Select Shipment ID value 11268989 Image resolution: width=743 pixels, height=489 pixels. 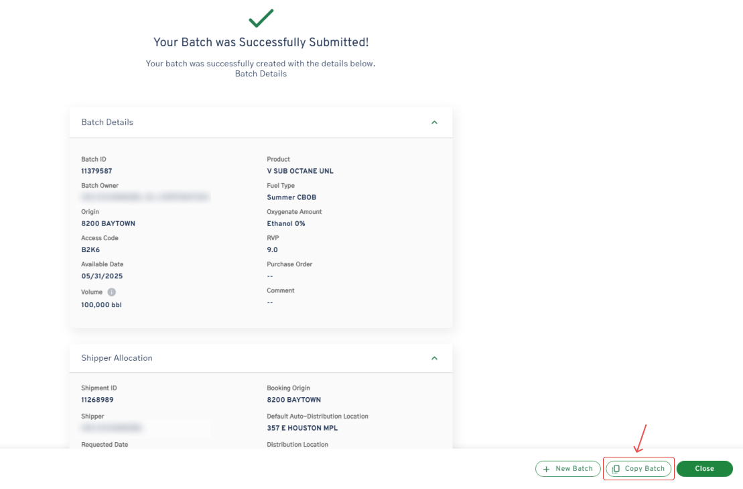(97, 400)
